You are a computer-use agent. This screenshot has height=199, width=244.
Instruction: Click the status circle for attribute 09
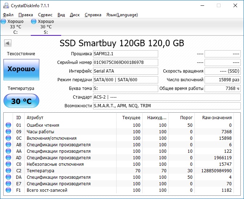click(8, 131)
